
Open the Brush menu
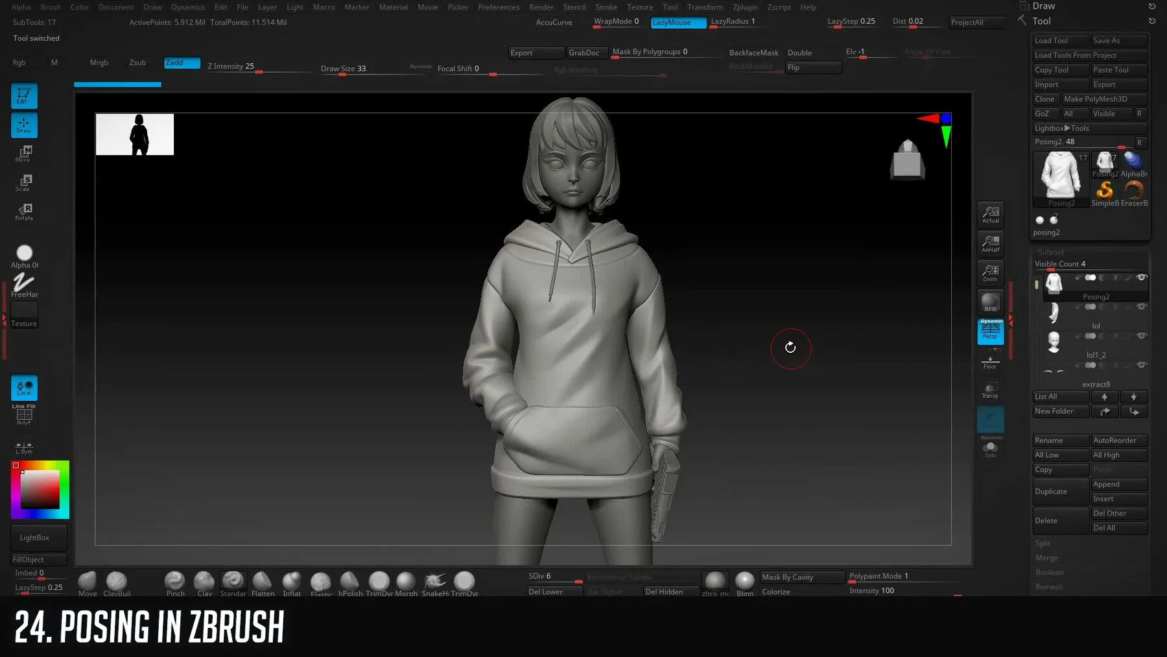tap(51, 7)
